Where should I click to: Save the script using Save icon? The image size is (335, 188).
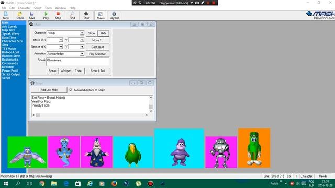[32, 16]
